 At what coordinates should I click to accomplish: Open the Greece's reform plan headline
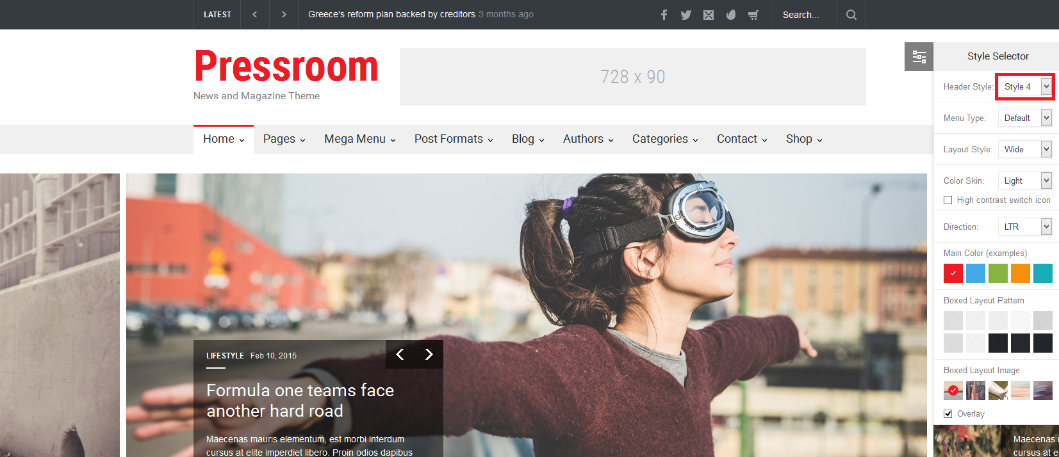click(x=391, y=14)
